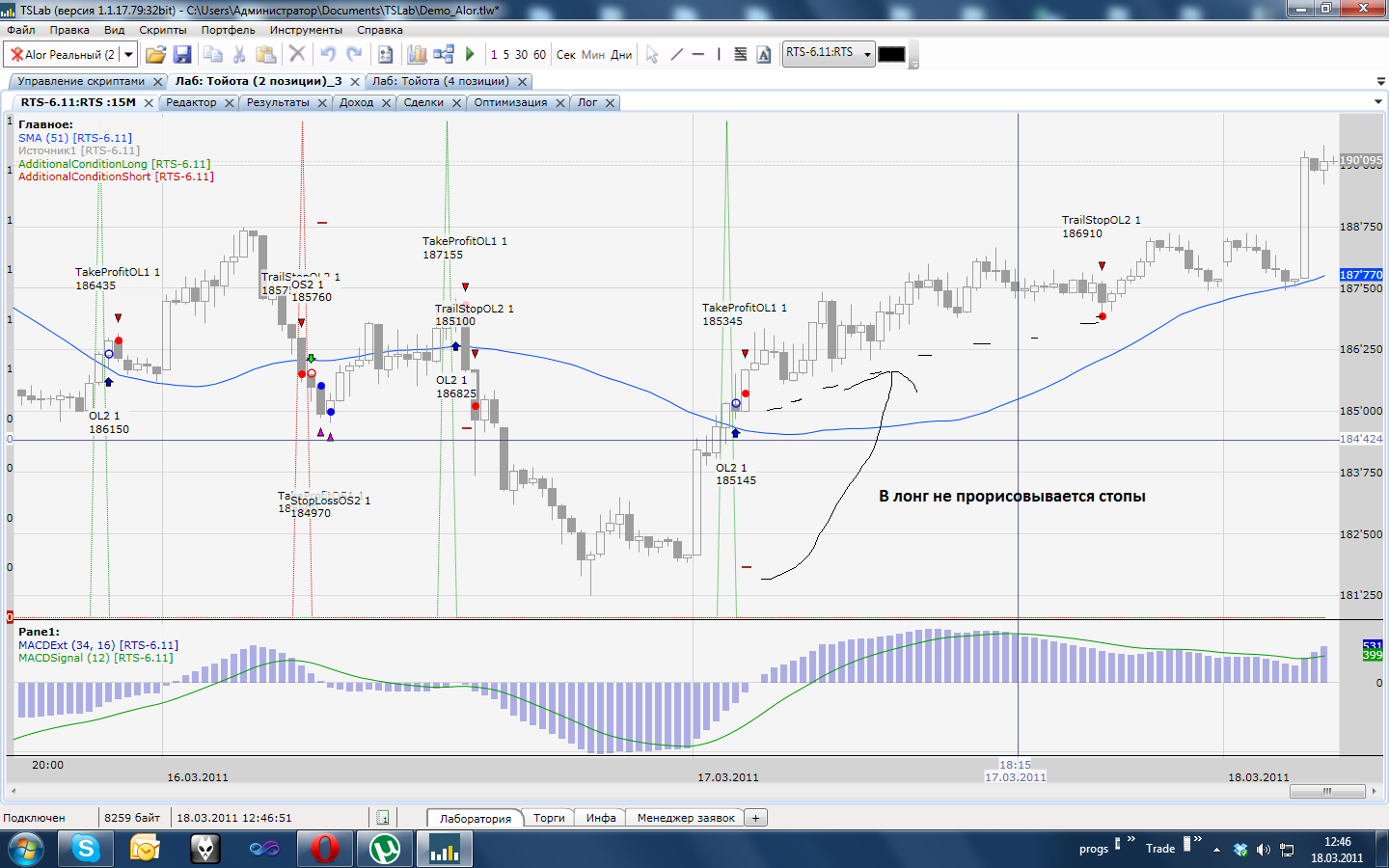Expand the Alor Реальный account dropdown
This screenshot has height=868, width=1389.
[x=128, y=54]
